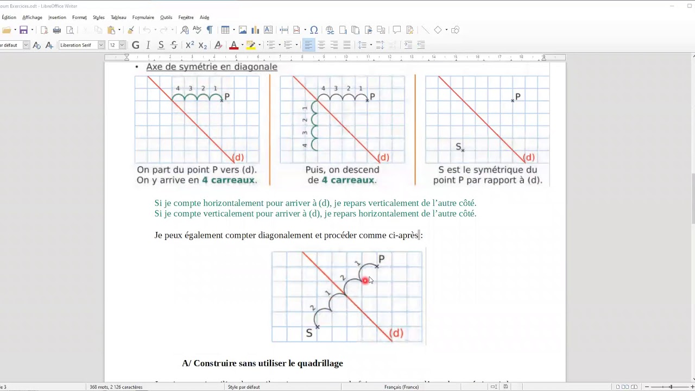Open the numbered list dropdown arrow

click(x=296, y=45)
